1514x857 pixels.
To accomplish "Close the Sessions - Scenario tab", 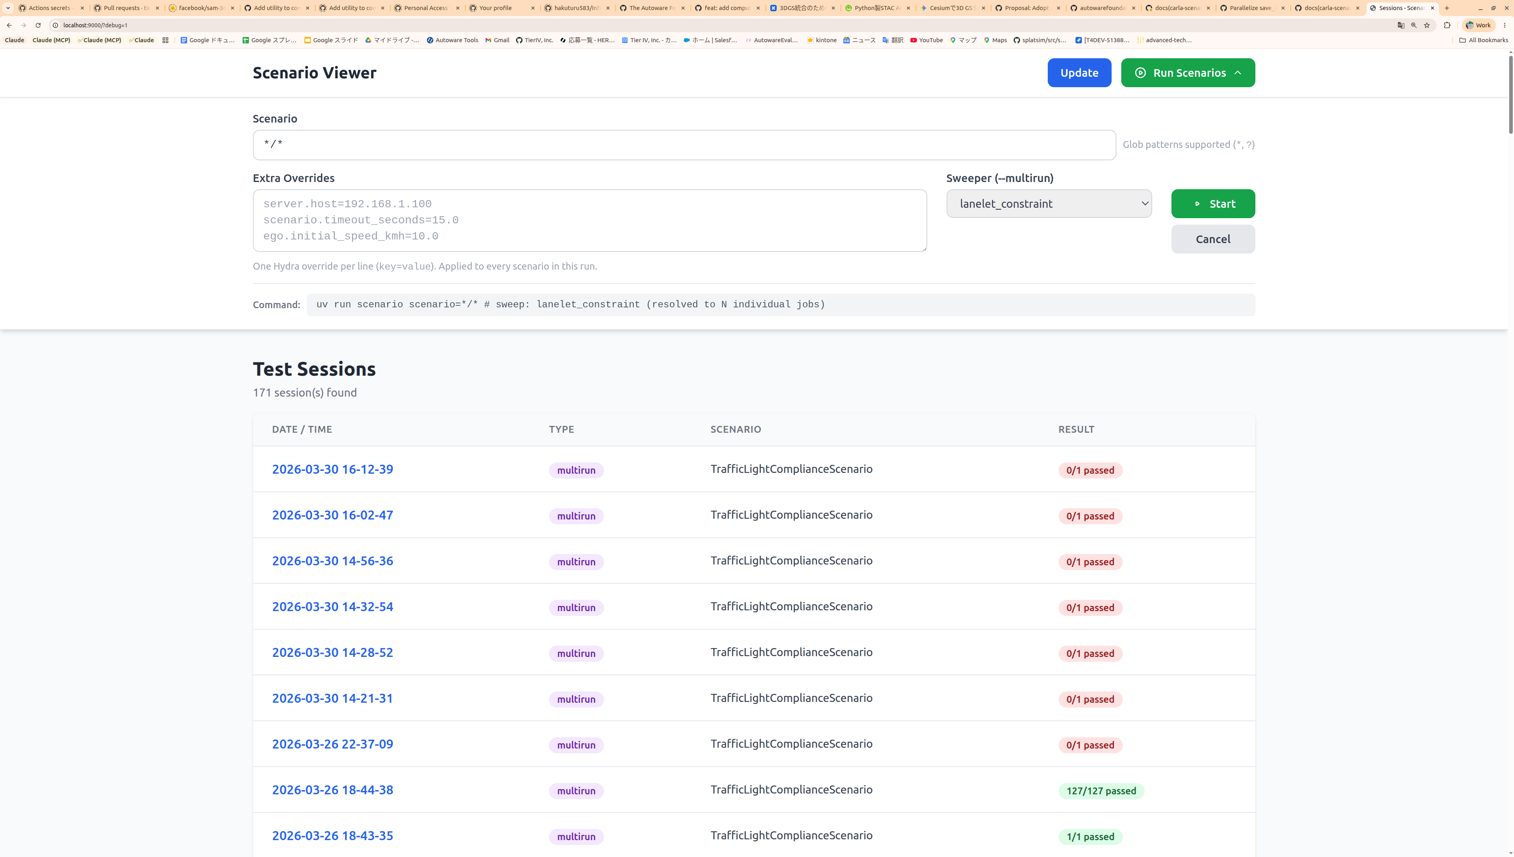I will pos(1432,8).
